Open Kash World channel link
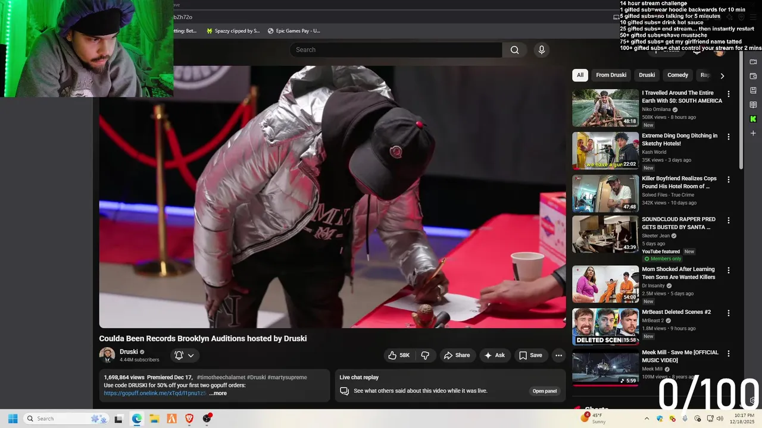The height and width of the screenshot is (428, 762). click(x=654, y=152)
